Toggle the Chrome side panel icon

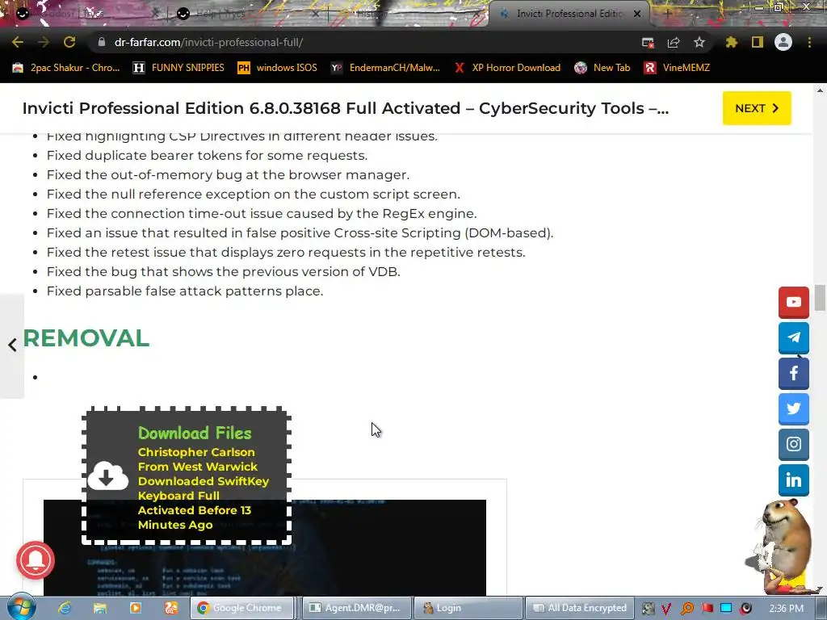point(758,42)
